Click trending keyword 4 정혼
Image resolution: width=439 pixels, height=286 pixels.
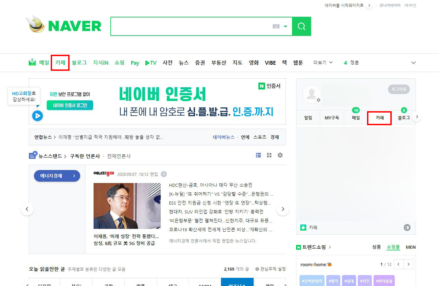click(x=351, y=63)
